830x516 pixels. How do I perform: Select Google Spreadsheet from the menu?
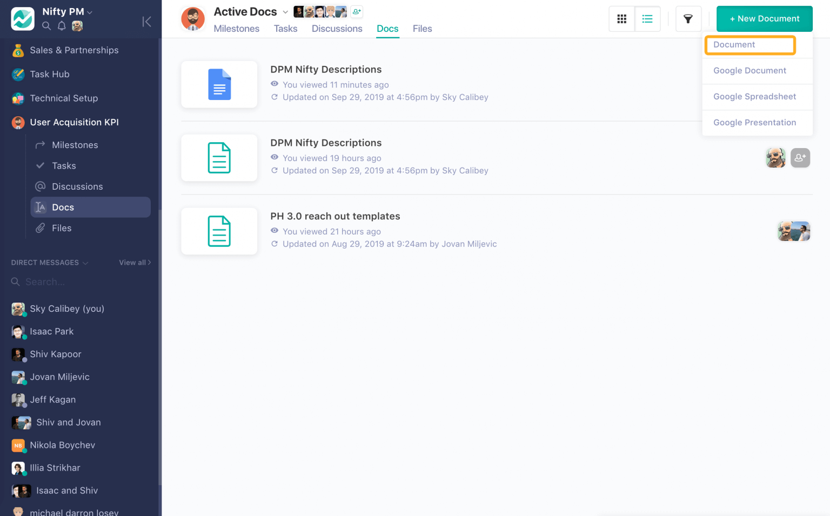click(x=754, y=97)
